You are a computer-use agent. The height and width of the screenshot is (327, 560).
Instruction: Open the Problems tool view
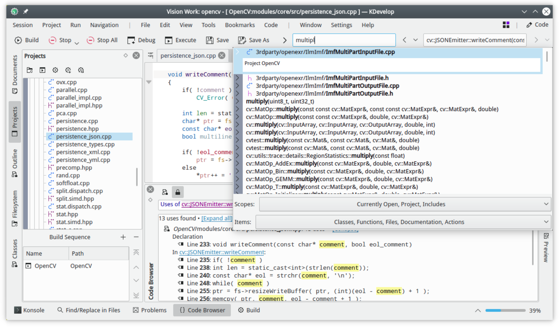[150, 310]
